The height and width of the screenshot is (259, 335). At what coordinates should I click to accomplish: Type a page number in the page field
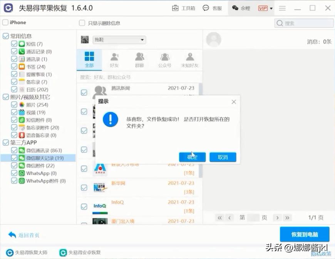click(x=253, y=217)
